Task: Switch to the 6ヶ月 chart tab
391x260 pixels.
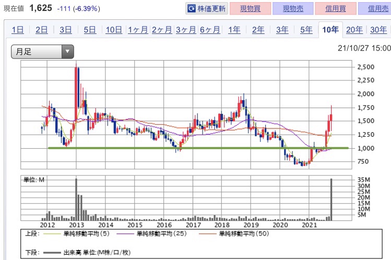Action: click(x=210, y=30)
